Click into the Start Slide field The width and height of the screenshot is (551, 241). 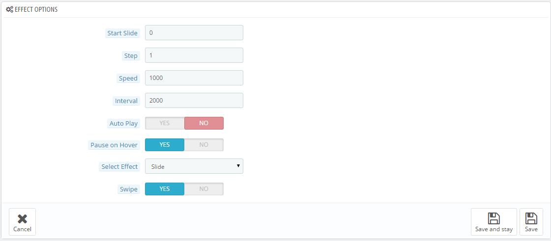[x=194, y=32]
